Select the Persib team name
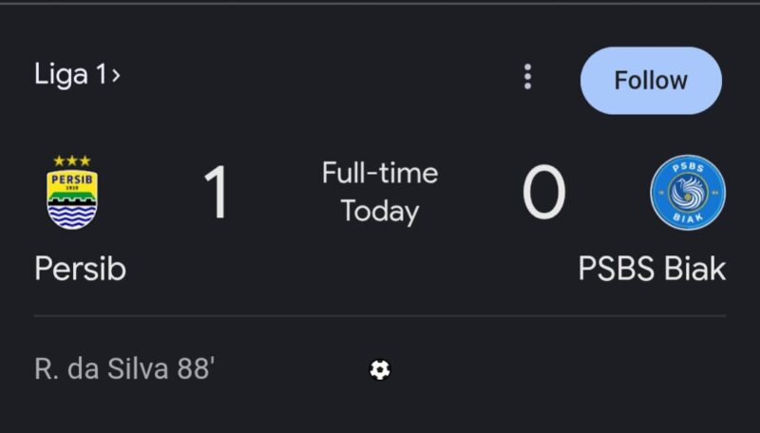Screen dimensions: 760x433 (80, 269)
